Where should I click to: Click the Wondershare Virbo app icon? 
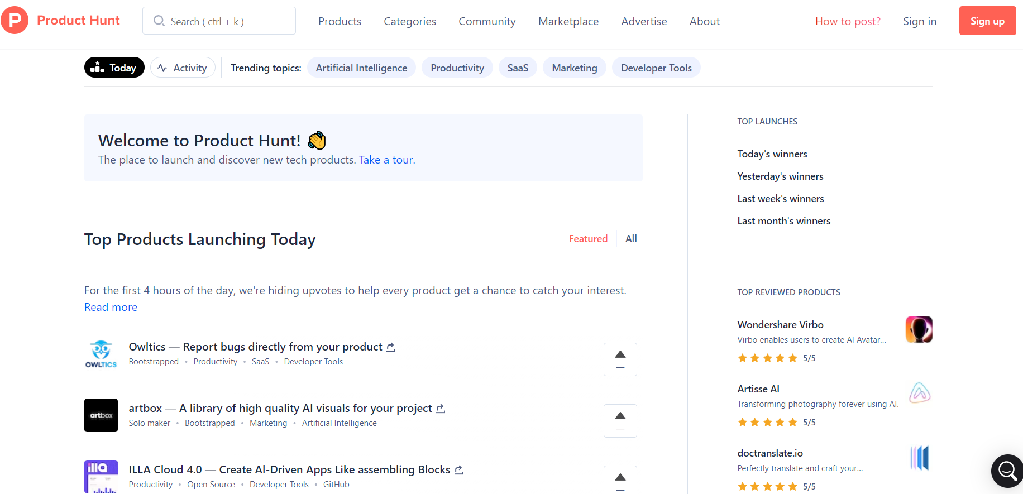click(919, 329)
